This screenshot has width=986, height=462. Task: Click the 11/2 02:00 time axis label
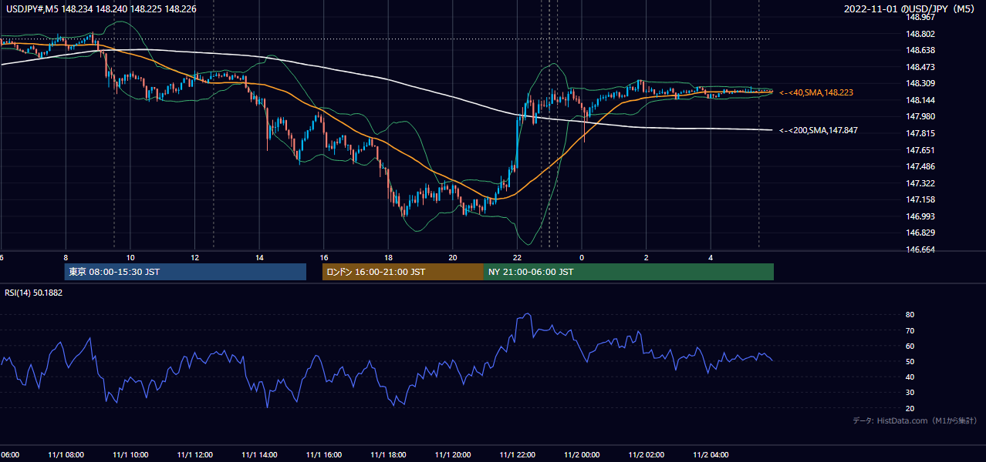click(646, 454)
